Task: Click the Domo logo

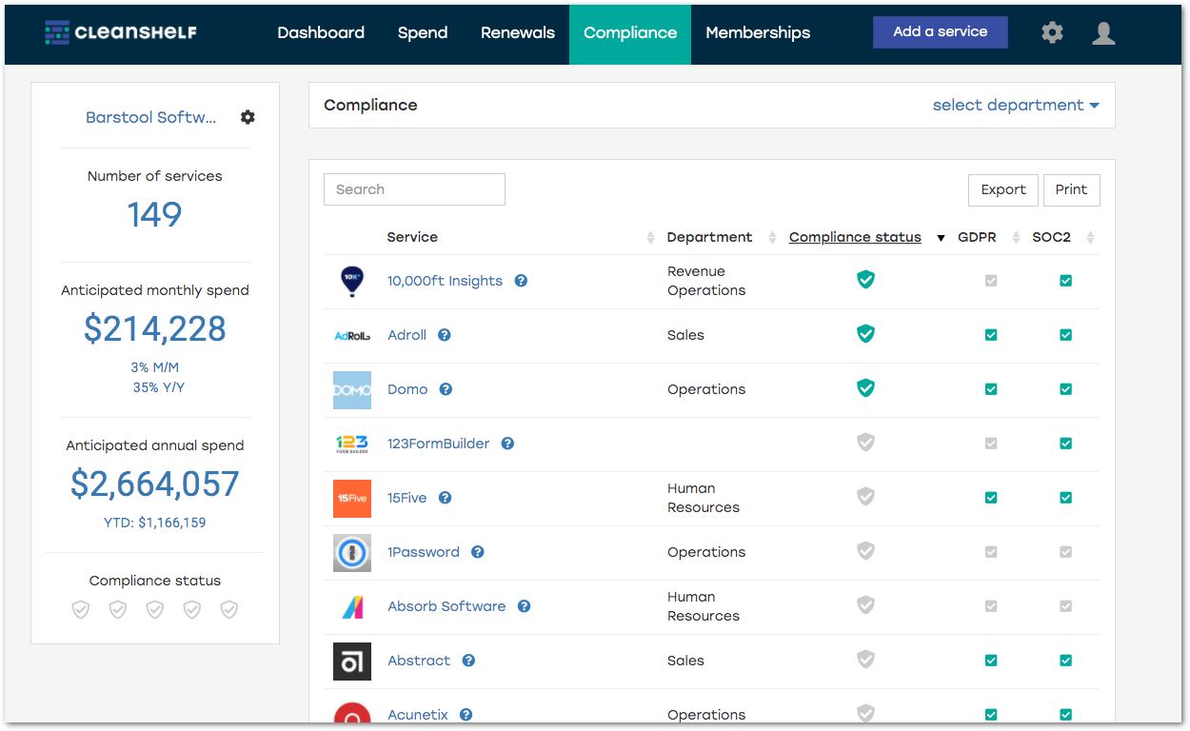Action: pos(352,389)
